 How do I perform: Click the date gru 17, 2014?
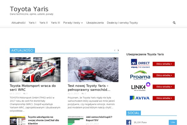click(x=92, y=124)
